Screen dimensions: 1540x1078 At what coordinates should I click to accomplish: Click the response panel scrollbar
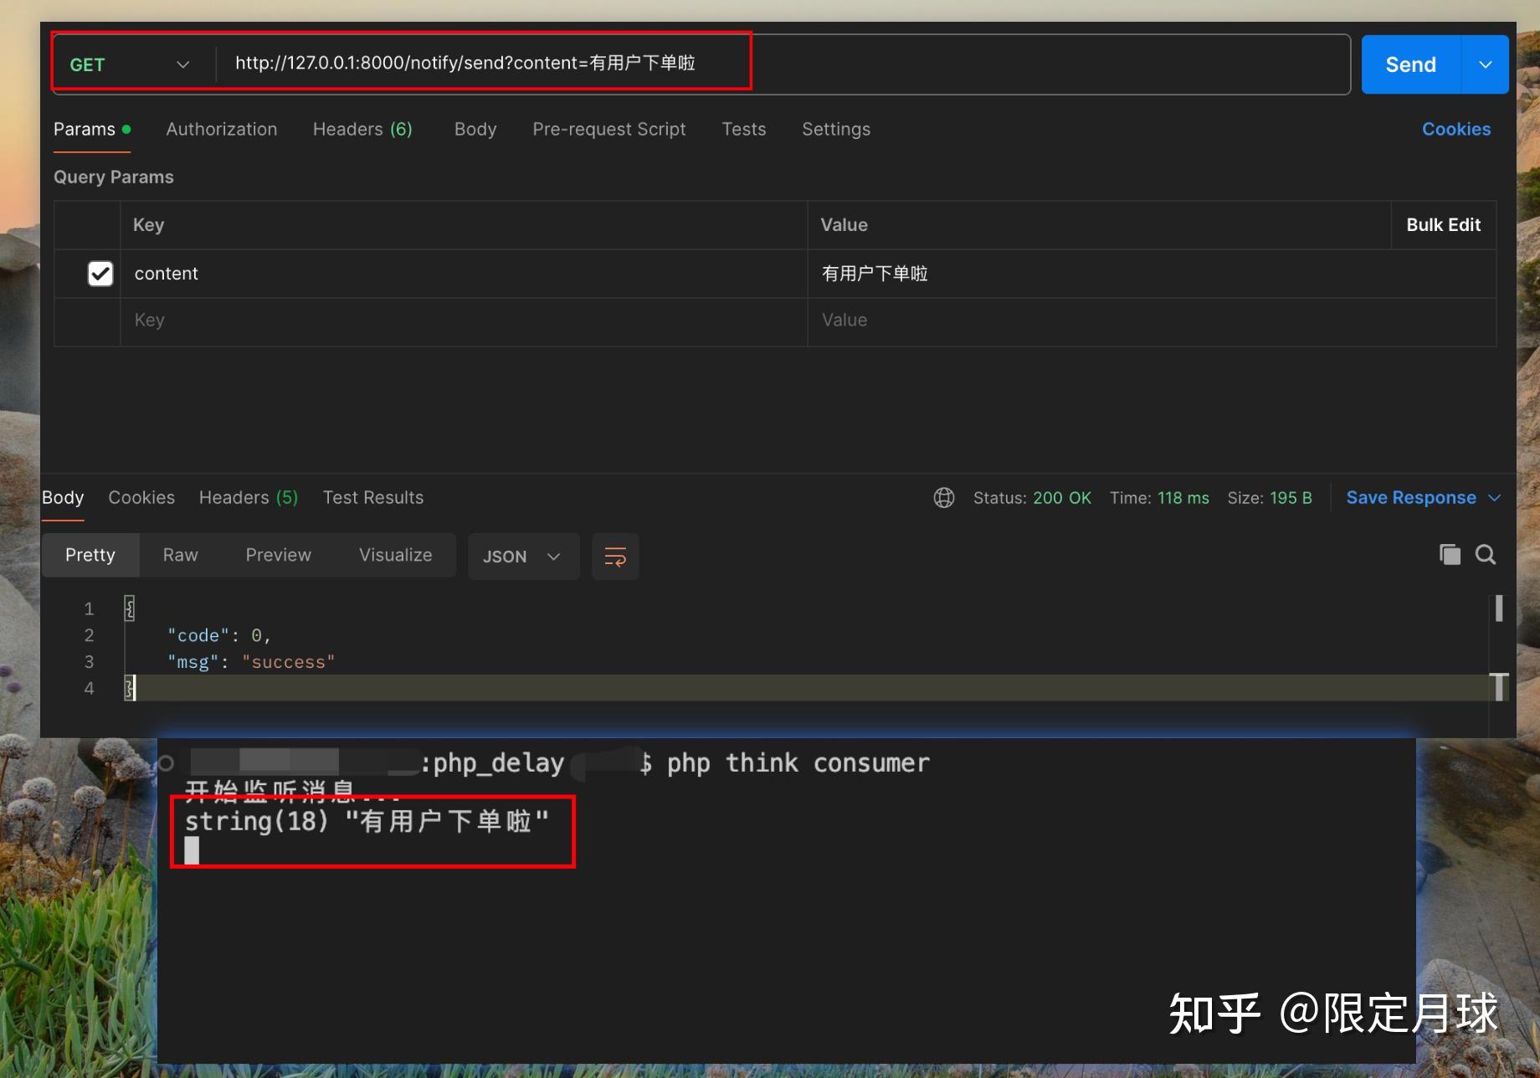pyautogui.click(x=1500, y=608)
